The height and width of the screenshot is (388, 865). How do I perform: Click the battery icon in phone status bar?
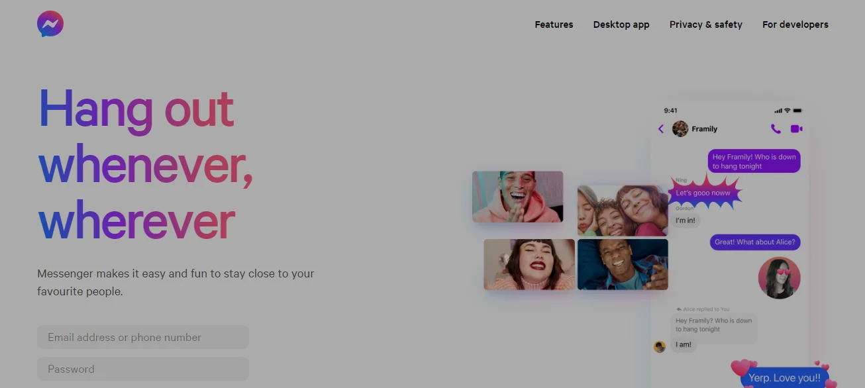(x=797, y=111)
